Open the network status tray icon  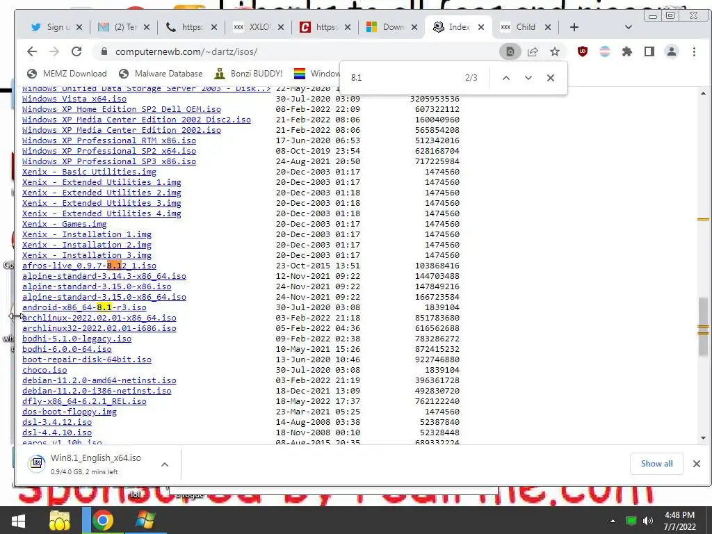coord(631,521)
